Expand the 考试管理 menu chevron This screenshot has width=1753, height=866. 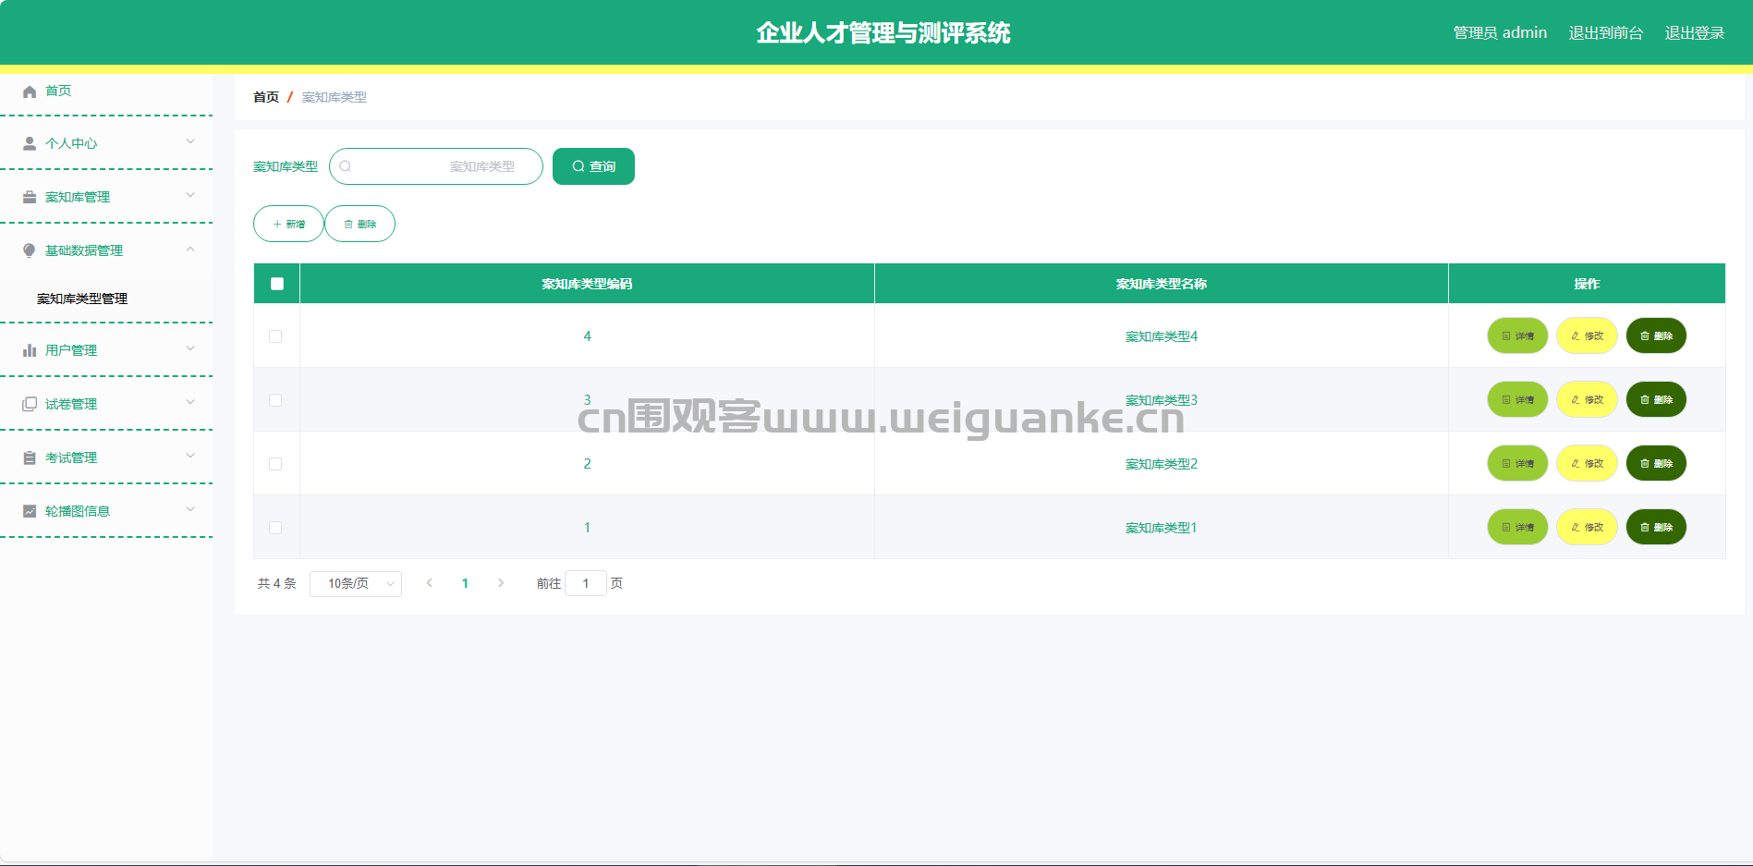pos(190,456)
